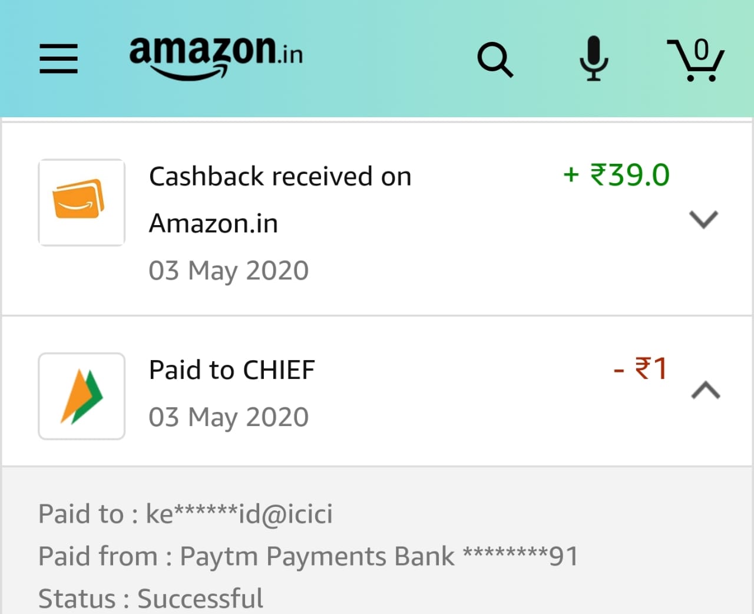Open the shopping cart

point(695,60)
